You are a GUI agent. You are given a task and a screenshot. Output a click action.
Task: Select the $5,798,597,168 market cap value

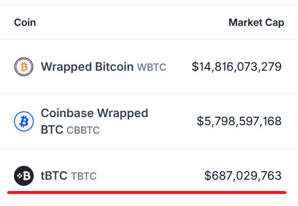coord(239,121)
